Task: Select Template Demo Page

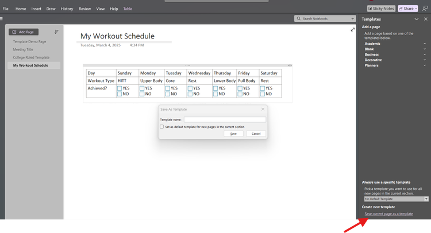Action: coord(29,41)
